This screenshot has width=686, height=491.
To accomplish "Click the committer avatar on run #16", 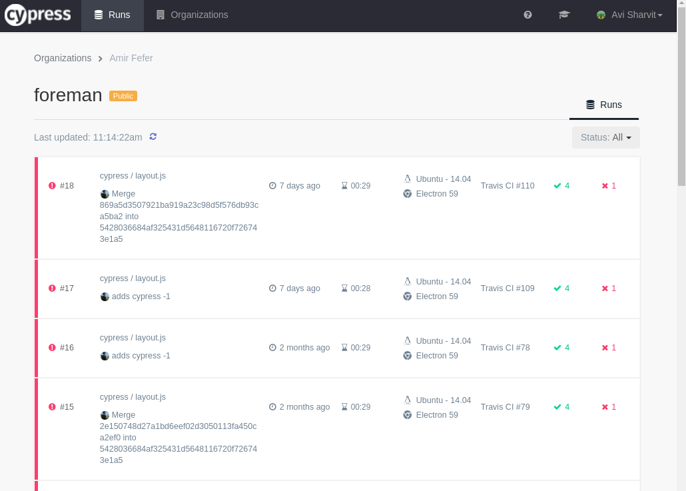I will pyautogui.click(x=105, y=356).
